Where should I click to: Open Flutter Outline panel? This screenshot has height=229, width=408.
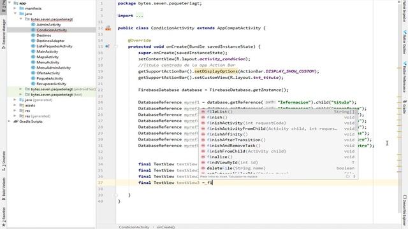(x=405, y=42)
